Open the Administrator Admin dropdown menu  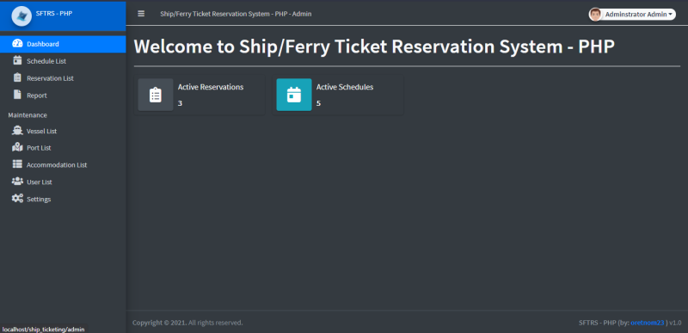632,15
